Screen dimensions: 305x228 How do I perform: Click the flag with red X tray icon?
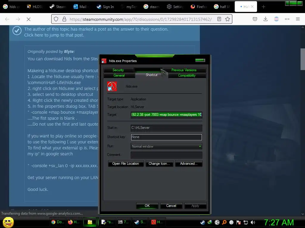(x=239, y=222)
